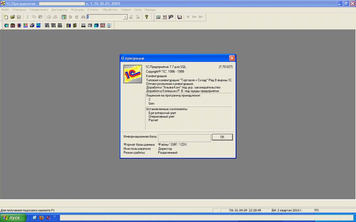Click the Print preview icon
Viewport: 356px width, 222px height.
(x=55, y=17)
